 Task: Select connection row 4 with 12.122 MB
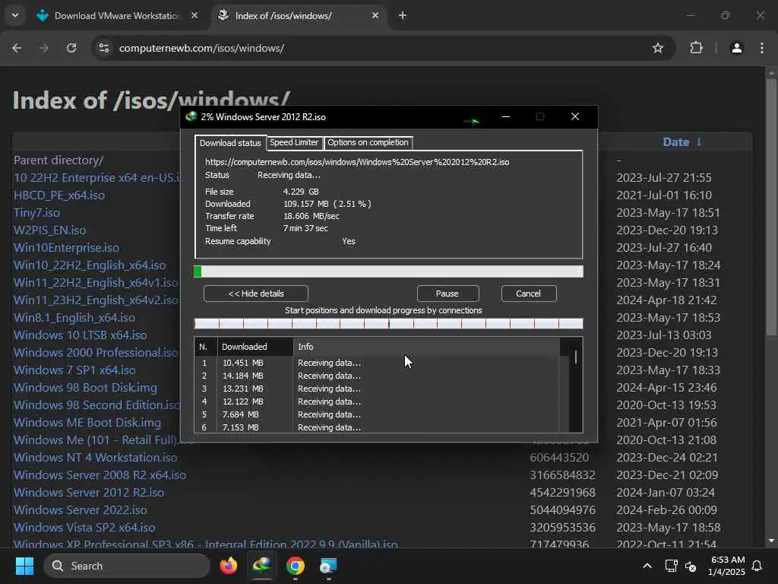(377, 401)
